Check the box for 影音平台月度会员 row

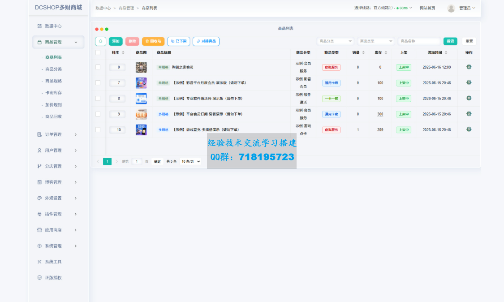click(x=98, y=82)
